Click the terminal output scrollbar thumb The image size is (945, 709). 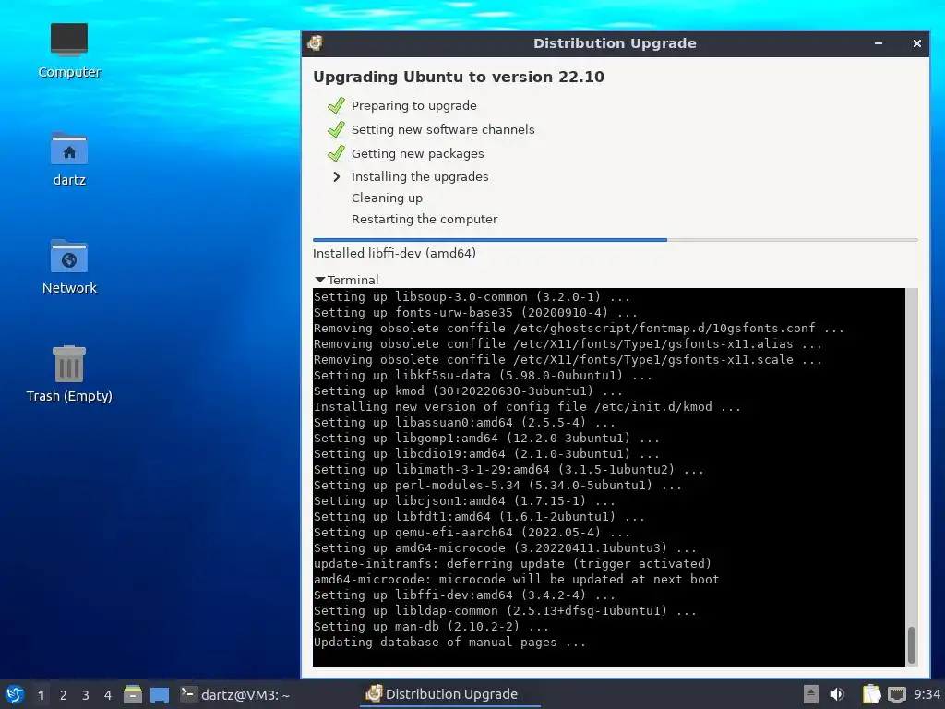[x=911, y=644]
